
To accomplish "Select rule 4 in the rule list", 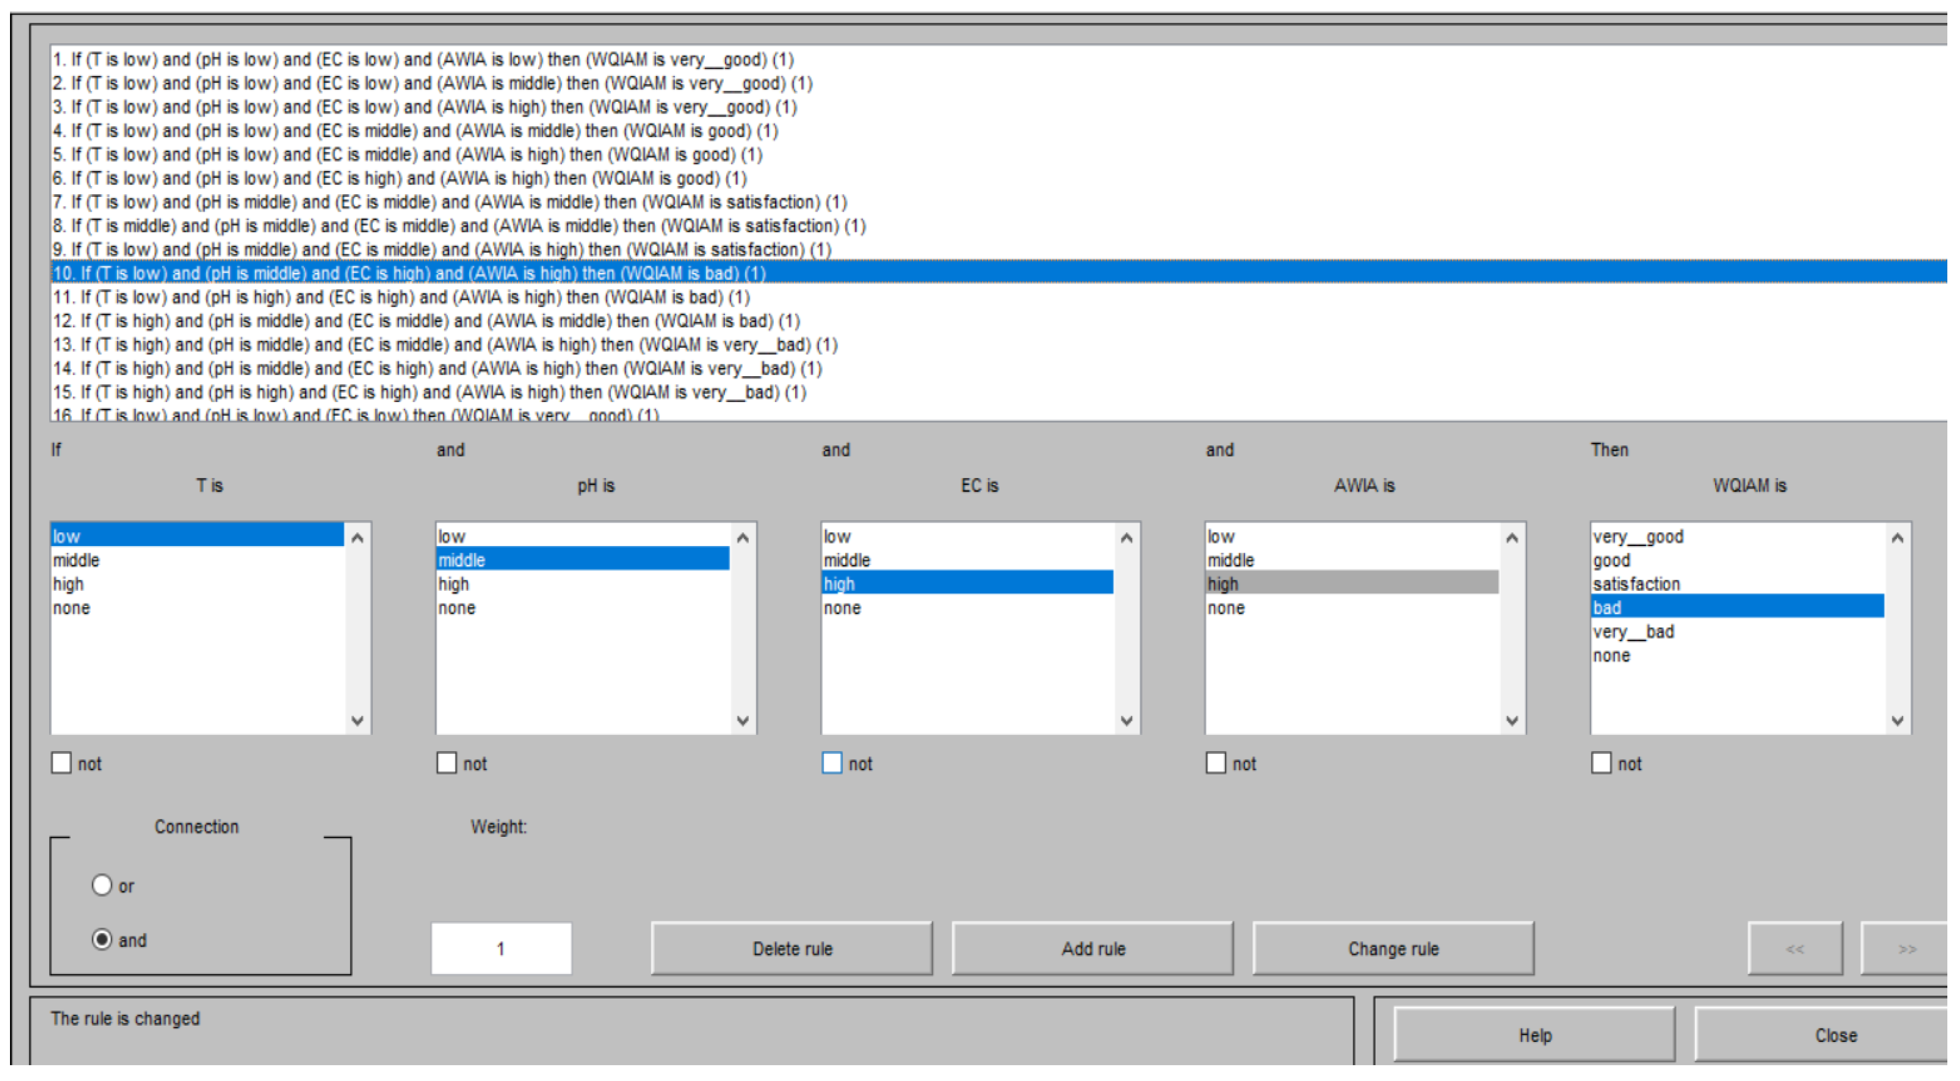I will pyautogui.click(x=415, y=131).
